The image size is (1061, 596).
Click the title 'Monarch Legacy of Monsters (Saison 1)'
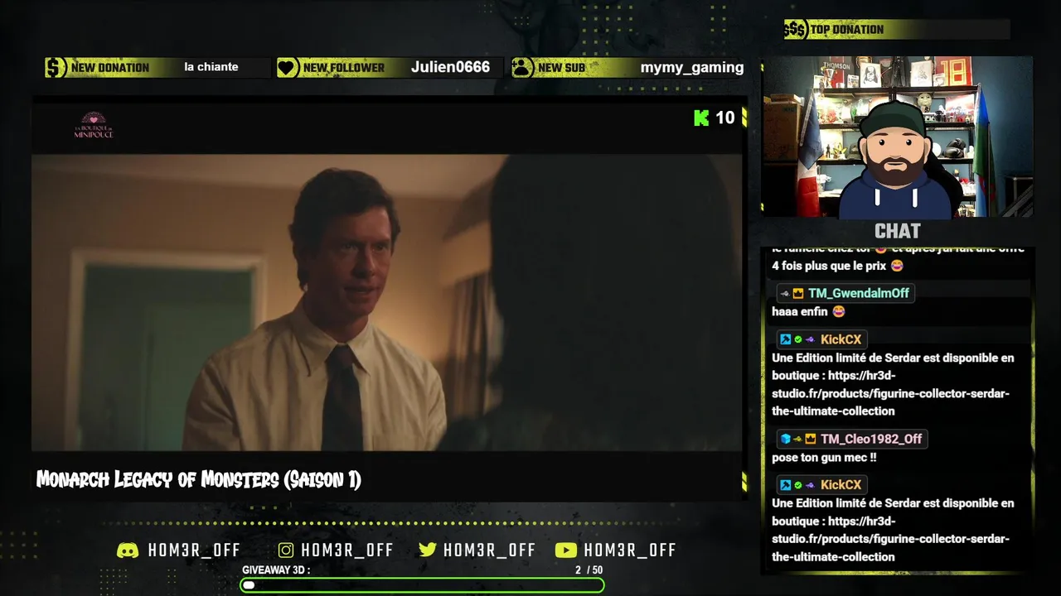pos(199,479)
